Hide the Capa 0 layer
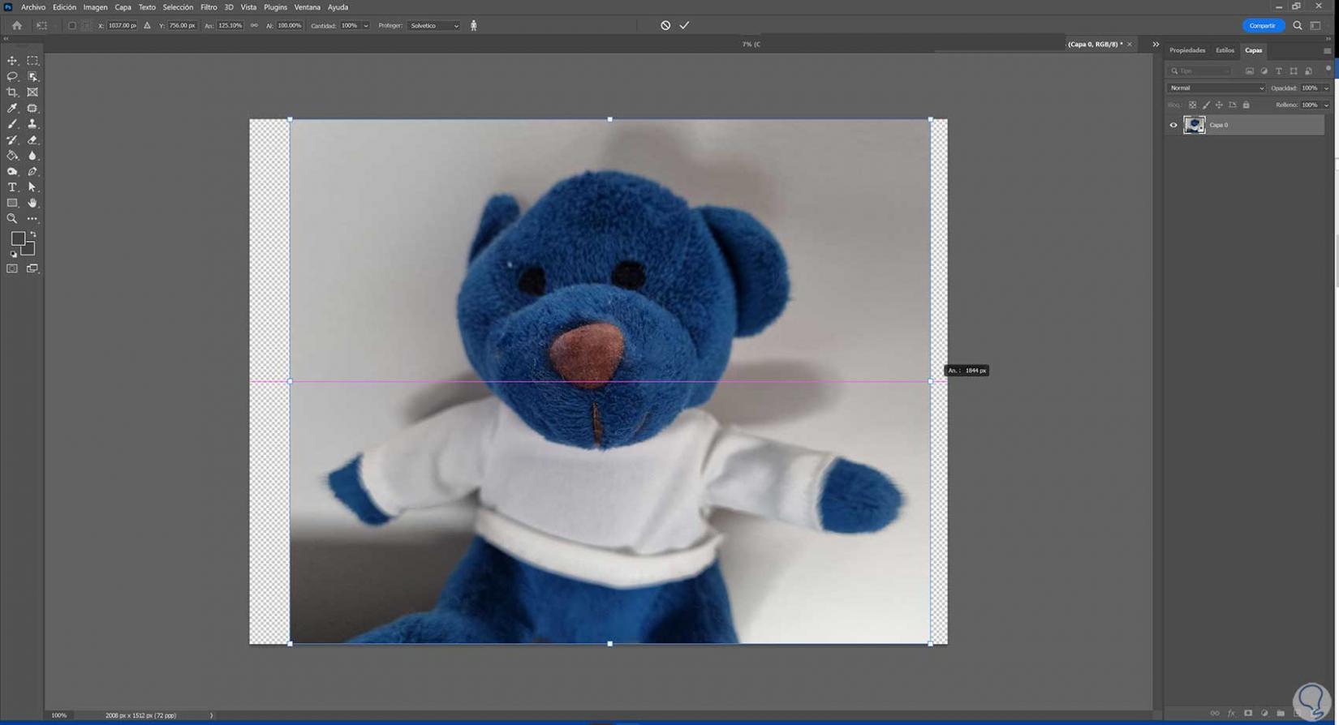The width and height of the screenshot is (1339, 725). tap(1173, 125)
